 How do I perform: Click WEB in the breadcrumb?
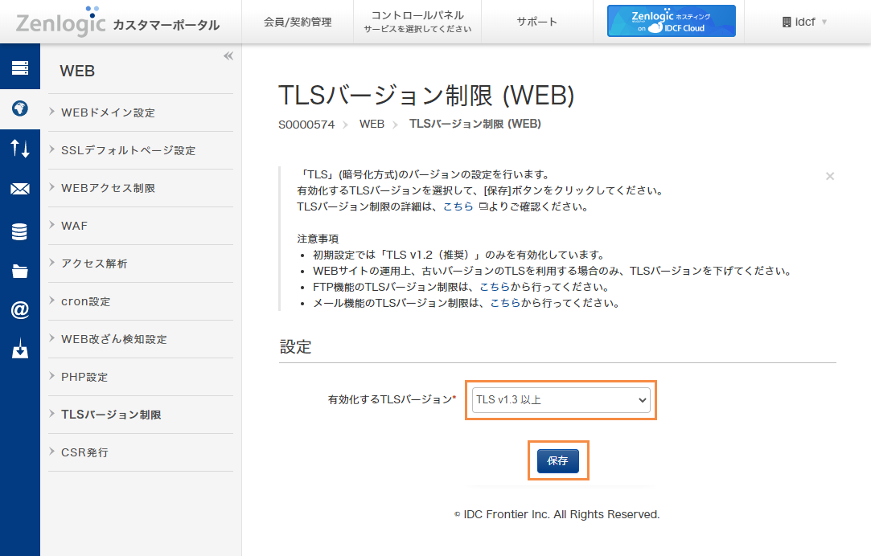pos(372,125)
